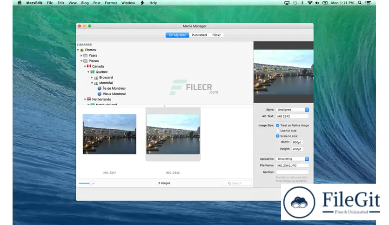The width and height of the screenshot is (389, 225).
Task: Click the Brossard city icon
Action: (96, 78)
